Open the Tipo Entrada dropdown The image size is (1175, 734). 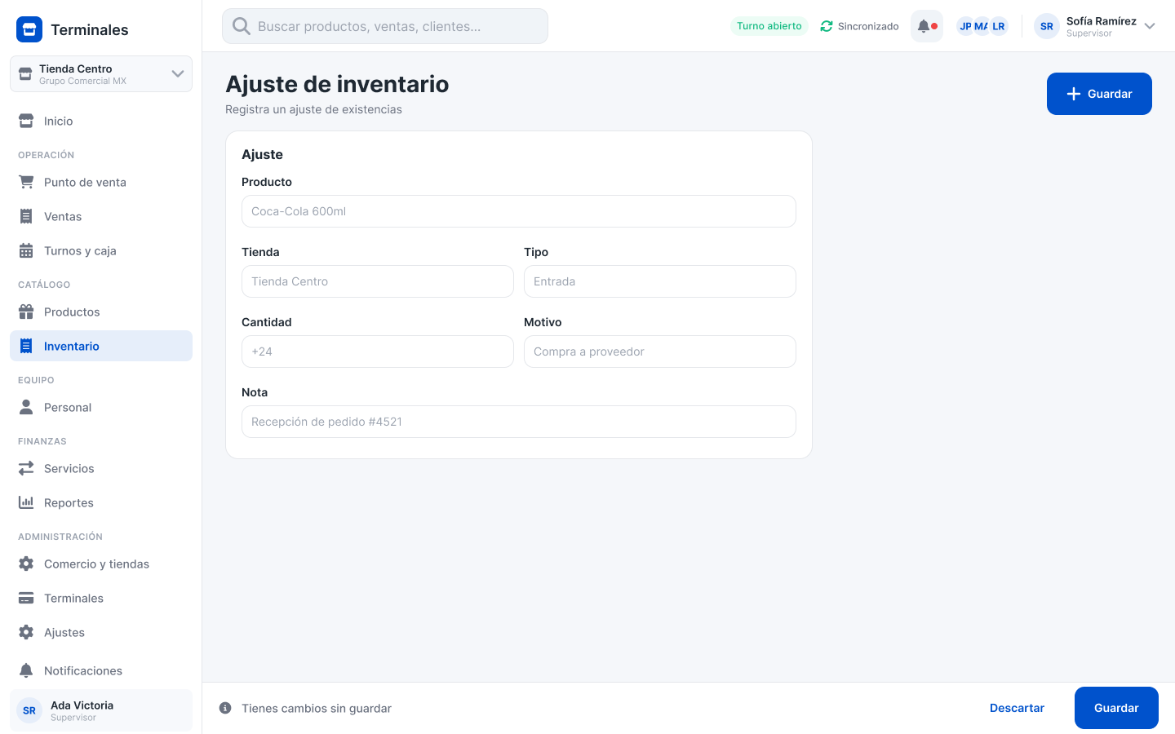(659, 281)
